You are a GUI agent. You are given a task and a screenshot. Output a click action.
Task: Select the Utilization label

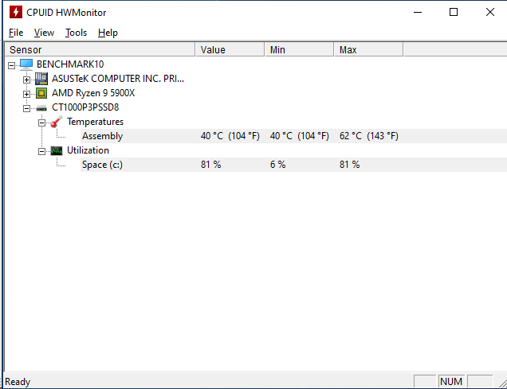(88, 150)
